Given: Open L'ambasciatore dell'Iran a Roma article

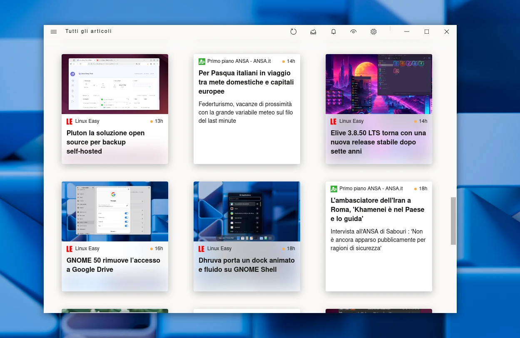Looking at the screenshot, I should click(x=377, y=209).
